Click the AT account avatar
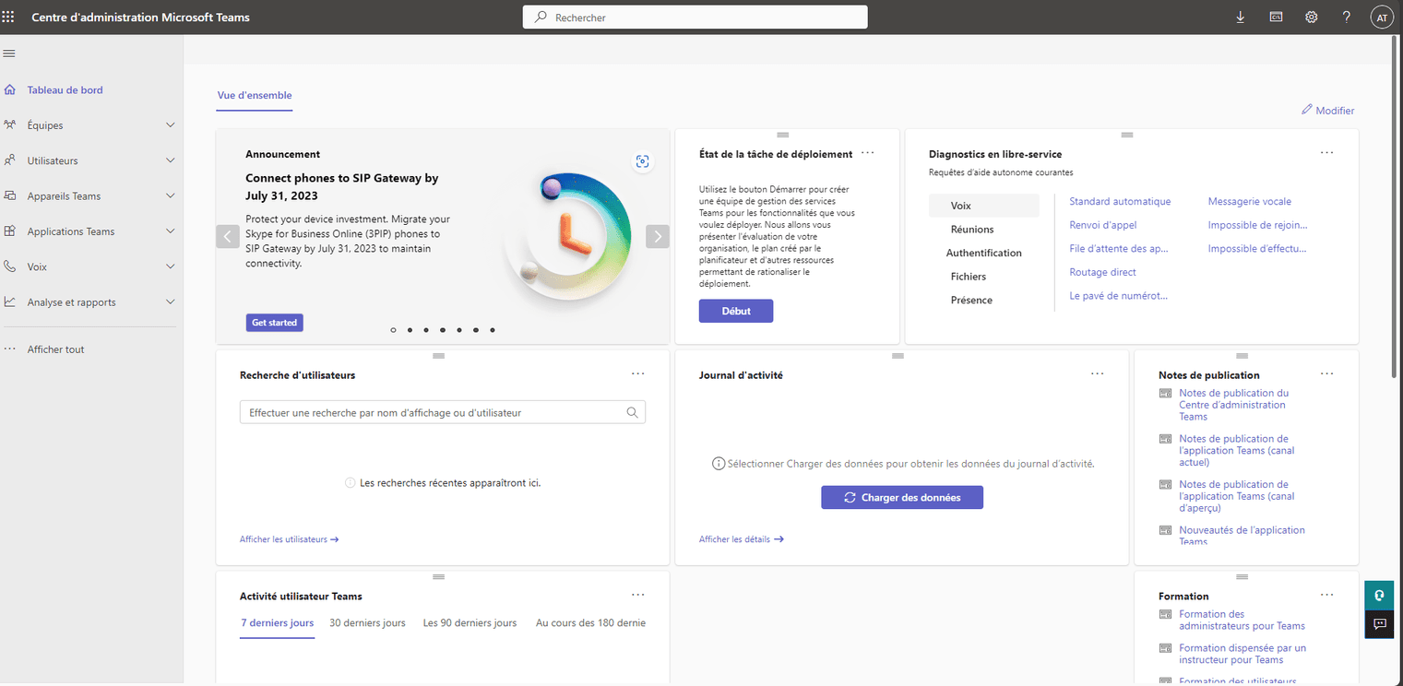Image resolution: width=1403 pixels, height=686 pixels. click(x=1381, y=18)
